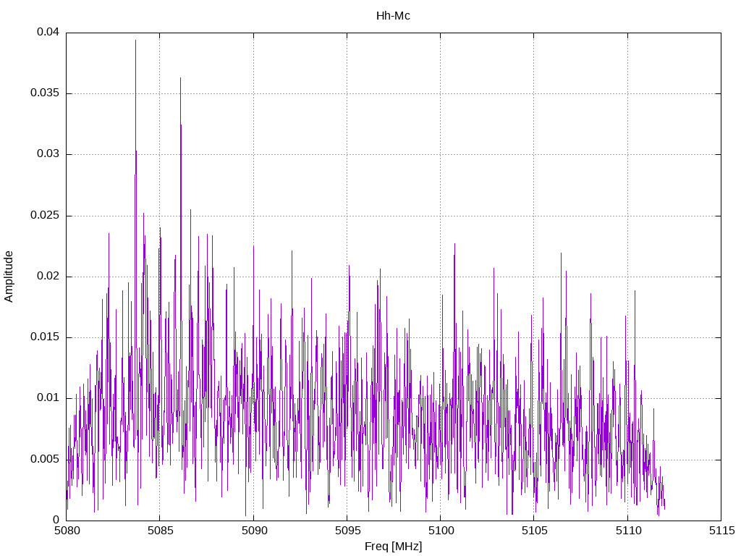The height and width of the screenshot is (556, 741).
Task: Click the 0.04 y-axis tick label
Action: pyautogui.click(x=48, y=32)
